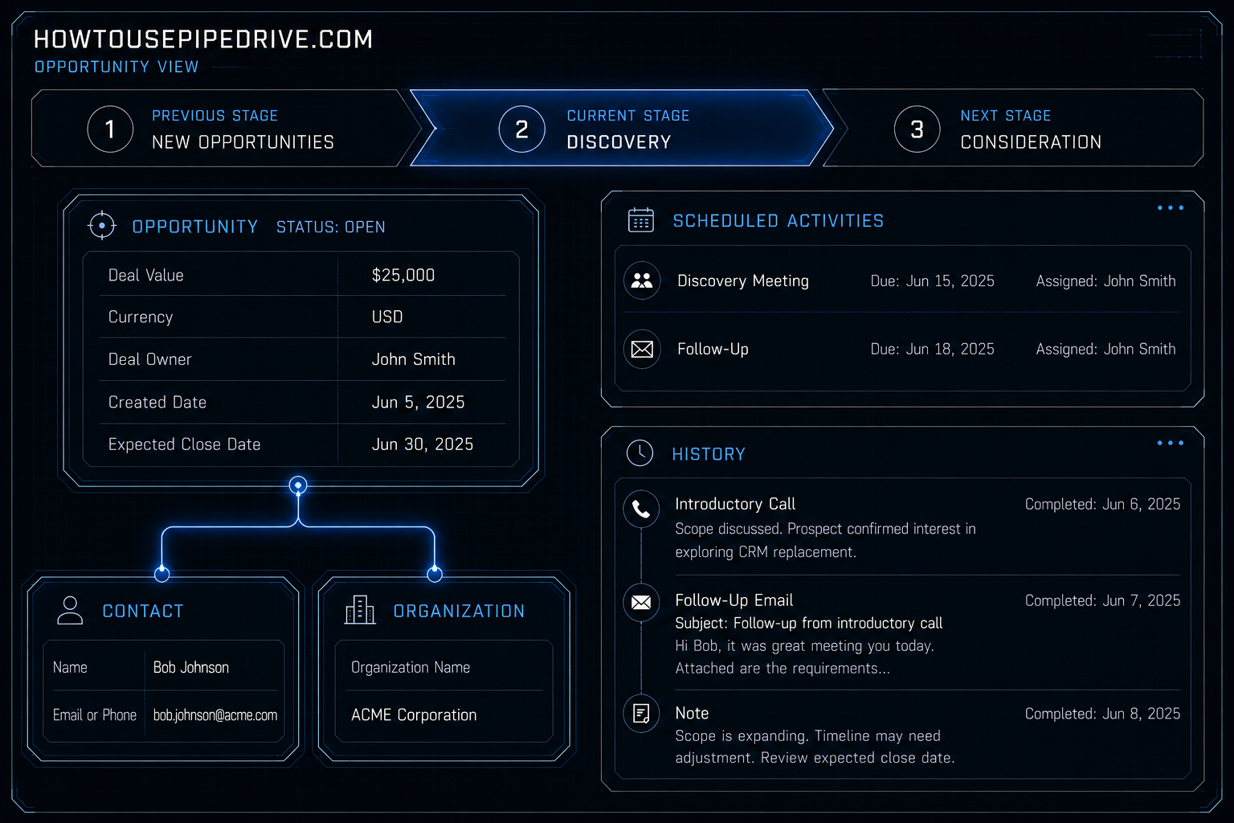This screenshot has width=1234, height=823.
Task: Click the History clock icon
Action: (640, 453)
